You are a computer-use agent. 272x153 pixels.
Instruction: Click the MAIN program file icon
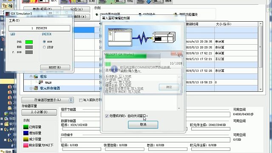pyautogui.click(x=41, y=82)
